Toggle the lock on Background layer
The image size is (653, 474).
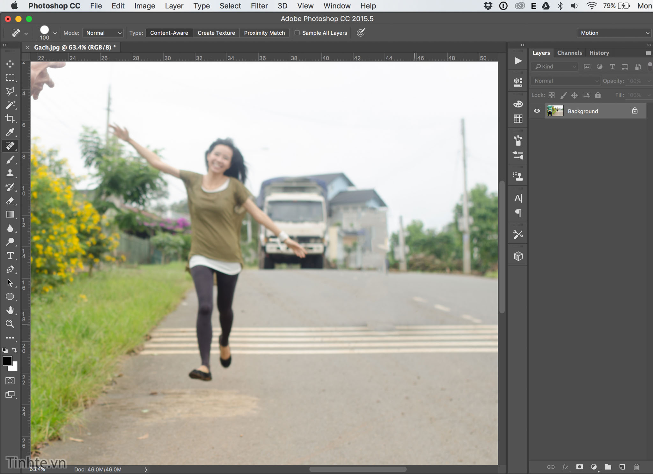635,111
